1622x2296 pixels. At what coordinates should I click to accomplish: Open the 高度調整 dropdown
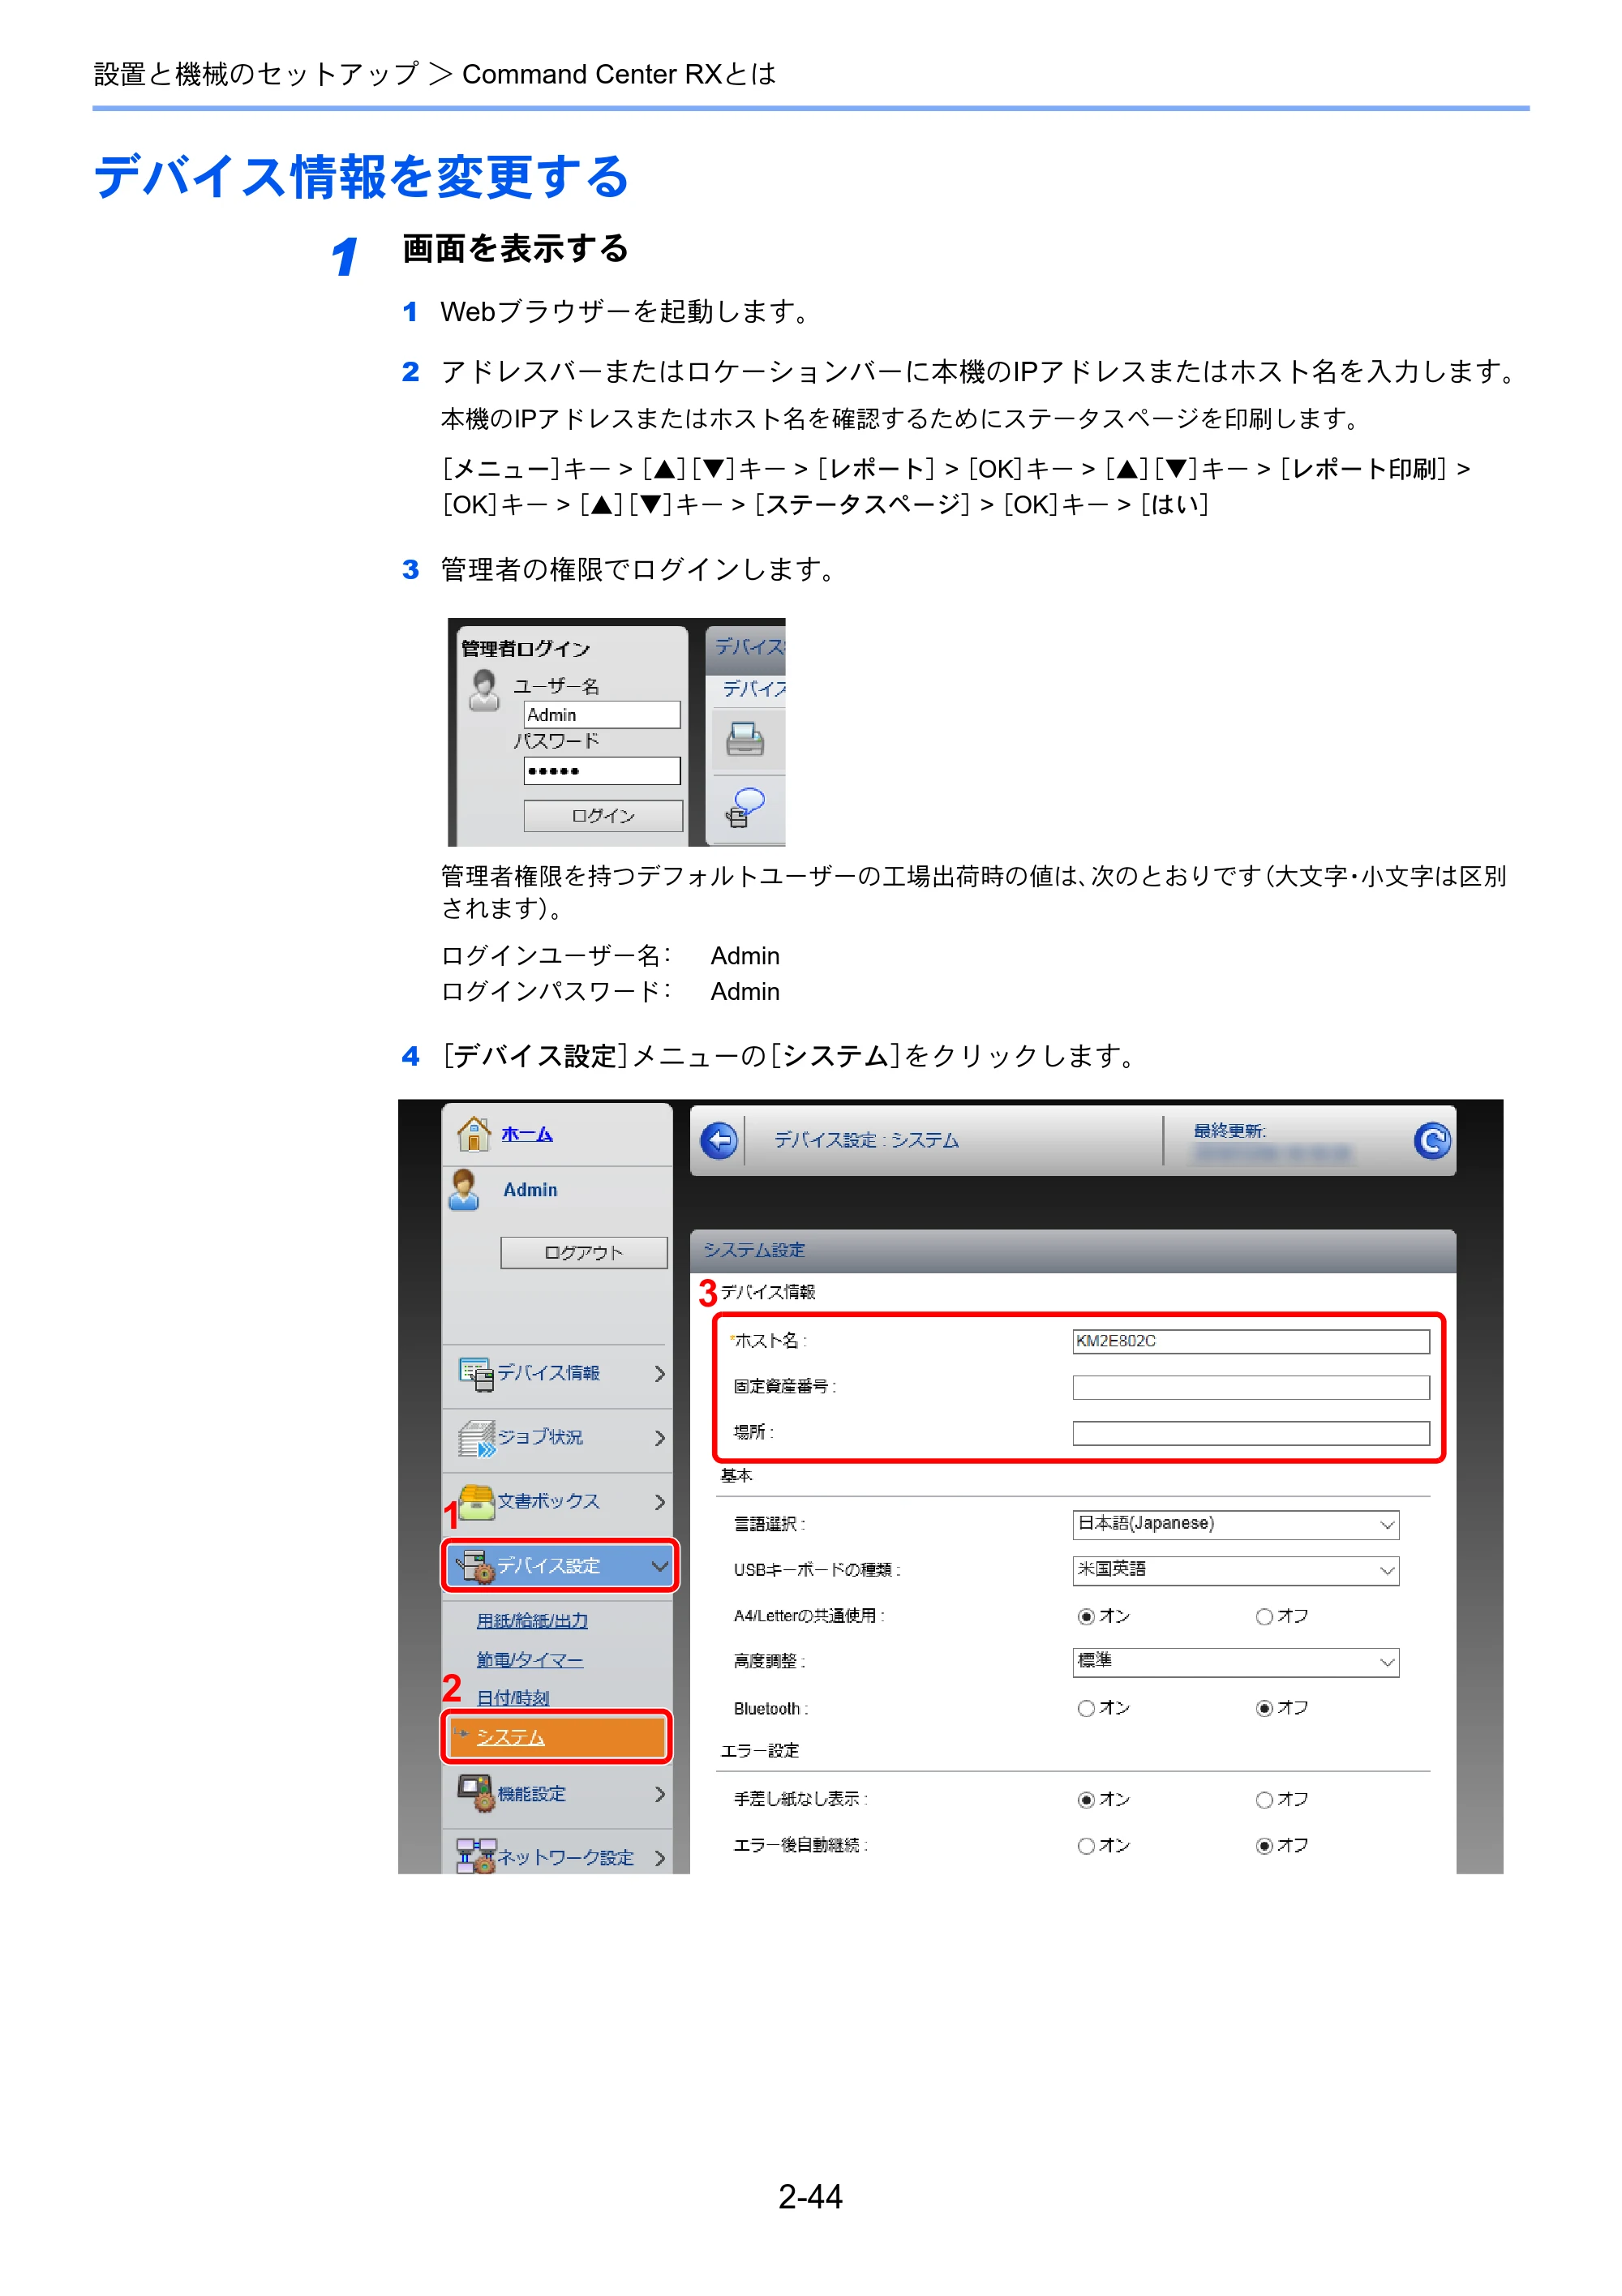tap(1235, 1662)
